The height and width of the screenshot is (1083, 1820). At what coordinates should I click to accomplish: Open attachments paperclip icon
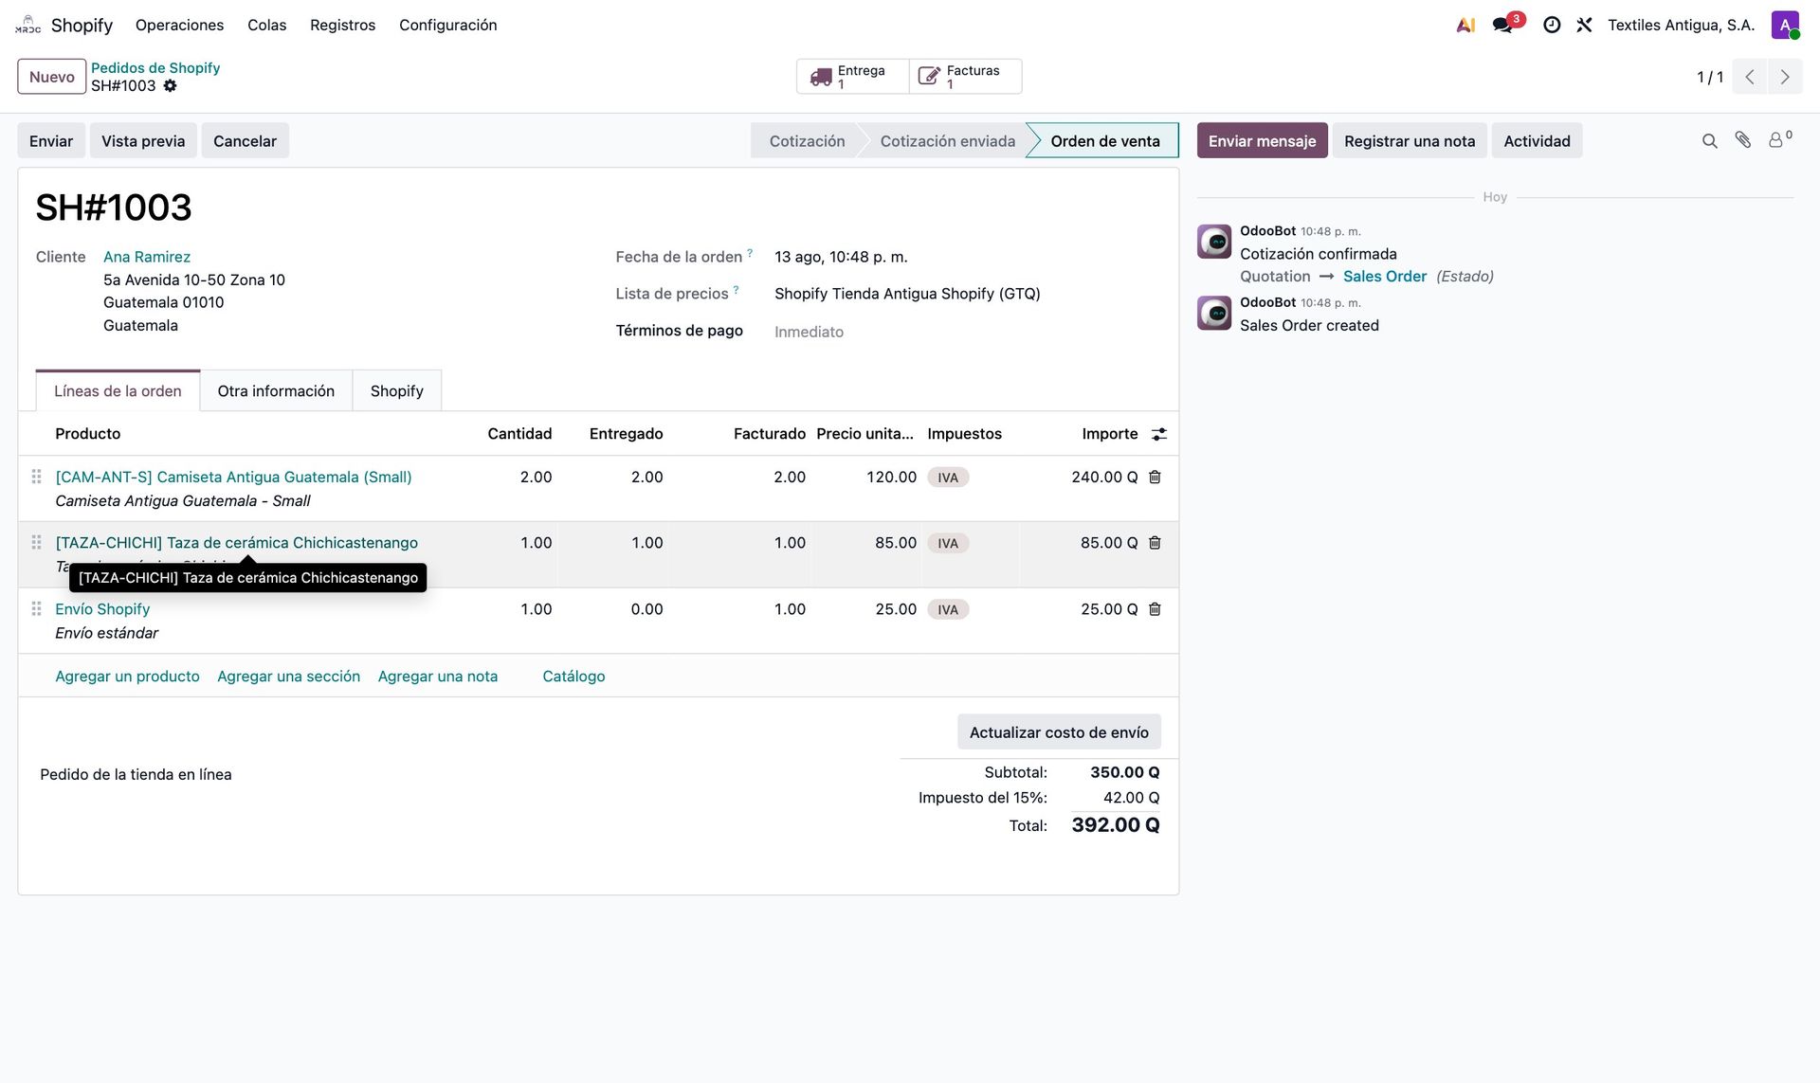(1743, 140)
